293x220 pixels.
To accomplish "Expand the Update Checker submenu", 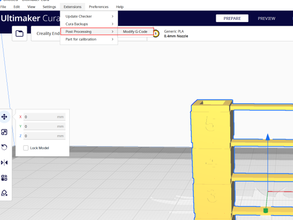I will click(89, 16).
